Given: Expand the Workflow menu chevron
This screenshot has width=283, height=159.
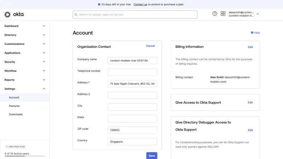Looking at the screenshot, I should pos(44,71).
